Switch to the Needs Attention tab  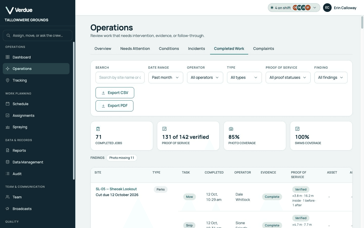click(x=135, y=49)
